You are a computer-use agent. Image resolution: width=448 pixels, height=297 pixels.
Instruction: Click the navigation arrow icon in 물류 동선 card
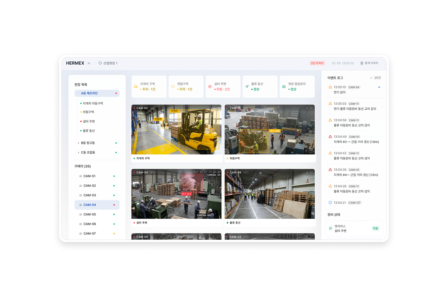point(247,87)
